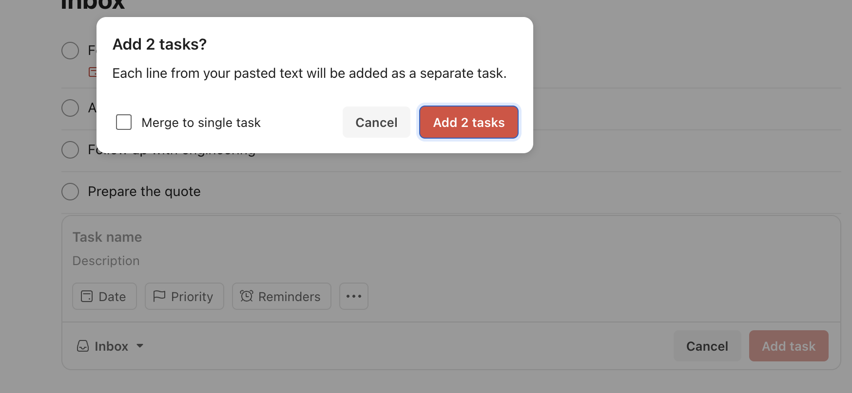
Task: Cancel the task editor form
Action: click(x=707, y=346)
